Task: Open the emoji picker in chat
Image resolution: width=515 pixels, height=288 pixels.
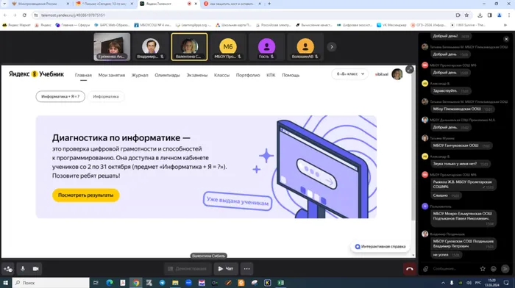Action: coord(494,269)
